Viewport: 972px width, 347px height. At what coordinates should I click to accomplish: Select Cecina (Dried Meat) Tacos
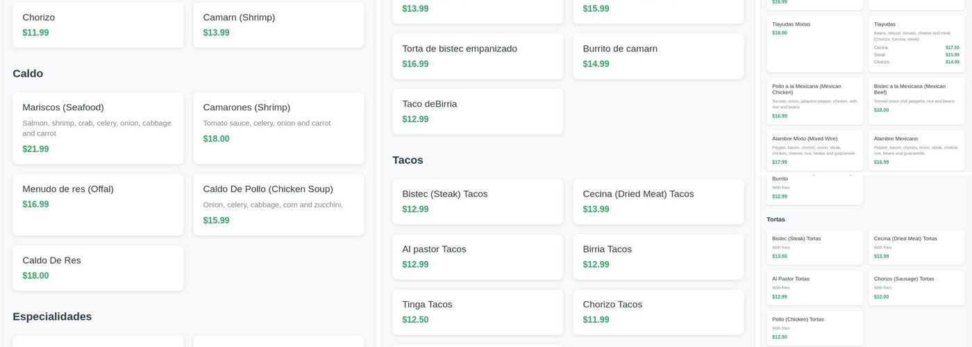(x=658, y=201)
